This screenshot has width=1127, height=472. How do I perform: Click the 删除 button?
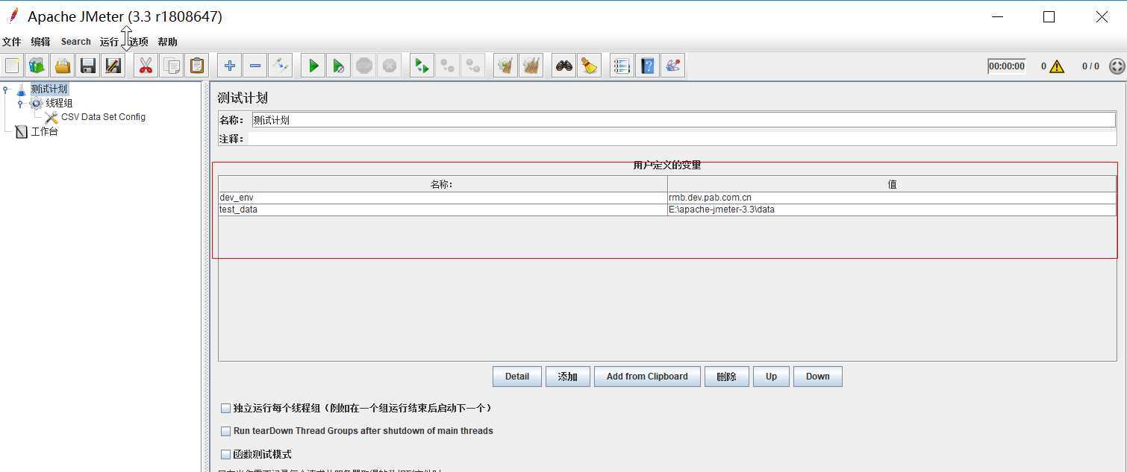pos(727,377)
